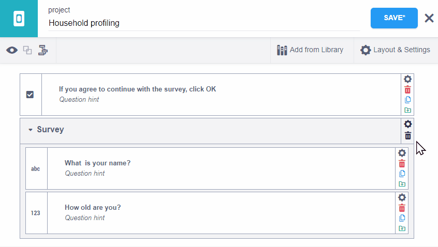The image size is (438, 247).
Task: Collapse the Survey group
Action: (31, 130)
